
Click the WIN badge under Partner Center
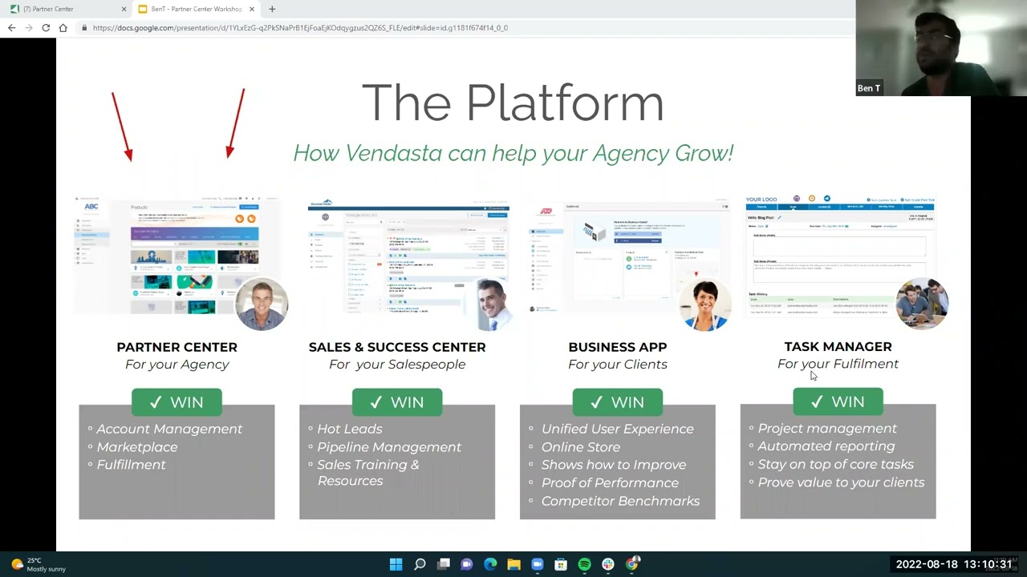coord(177,402)
